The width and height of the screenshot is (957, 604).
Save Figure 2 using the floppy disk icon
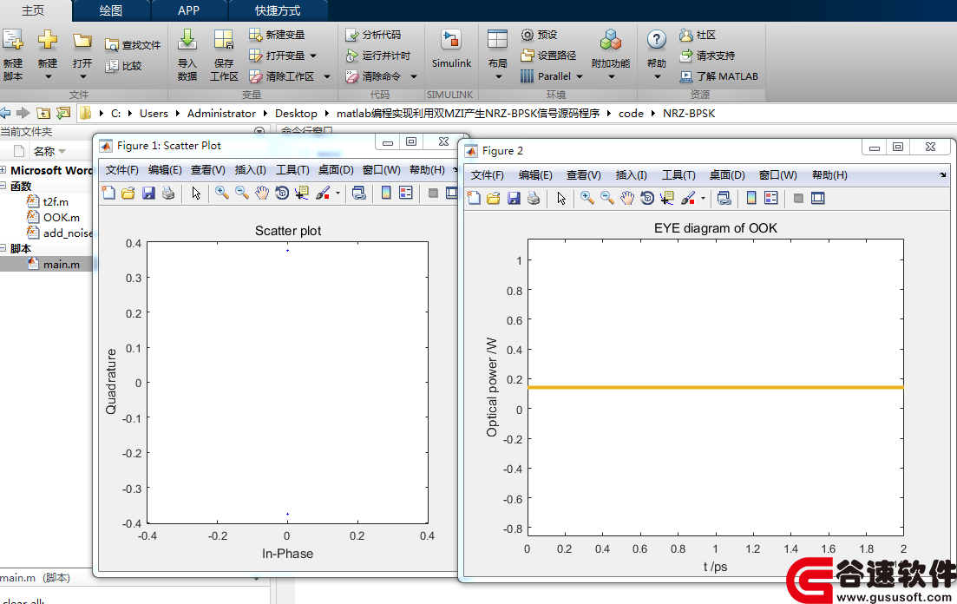click(514, 198)
